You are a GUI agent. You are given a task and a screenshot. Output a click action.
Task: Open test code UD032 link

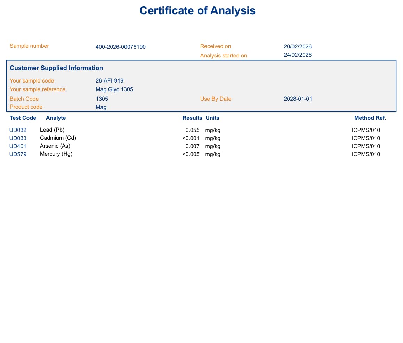pyautogui.click(x=18, y=130)
